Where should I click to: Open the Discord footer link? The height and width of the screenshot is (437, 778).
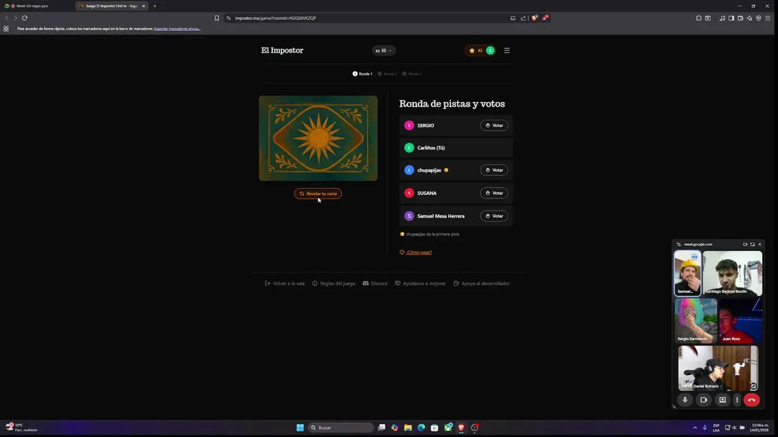tap(375, 283)
